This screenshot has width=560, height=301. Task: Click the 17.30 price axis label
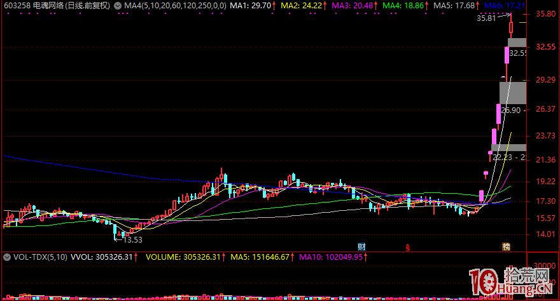point(546,201)
